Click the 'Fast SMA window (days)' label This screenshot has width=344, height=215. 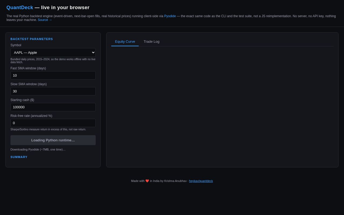point(28,68)
